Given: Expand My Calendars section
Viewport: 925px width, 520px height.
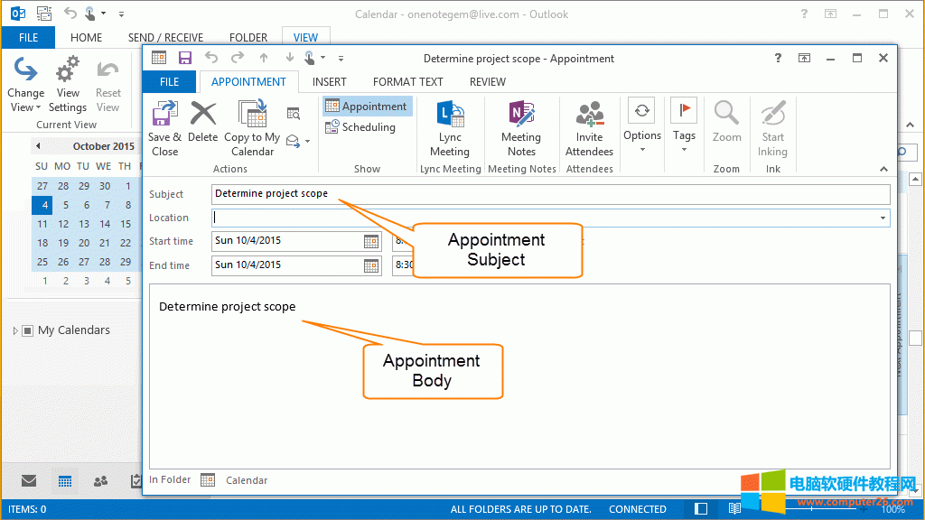Looking at the screenshot, I should coord(15,330).
